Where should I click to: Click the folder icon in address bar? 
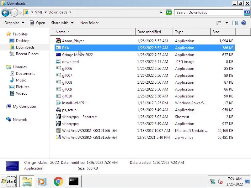click(26, 12)
